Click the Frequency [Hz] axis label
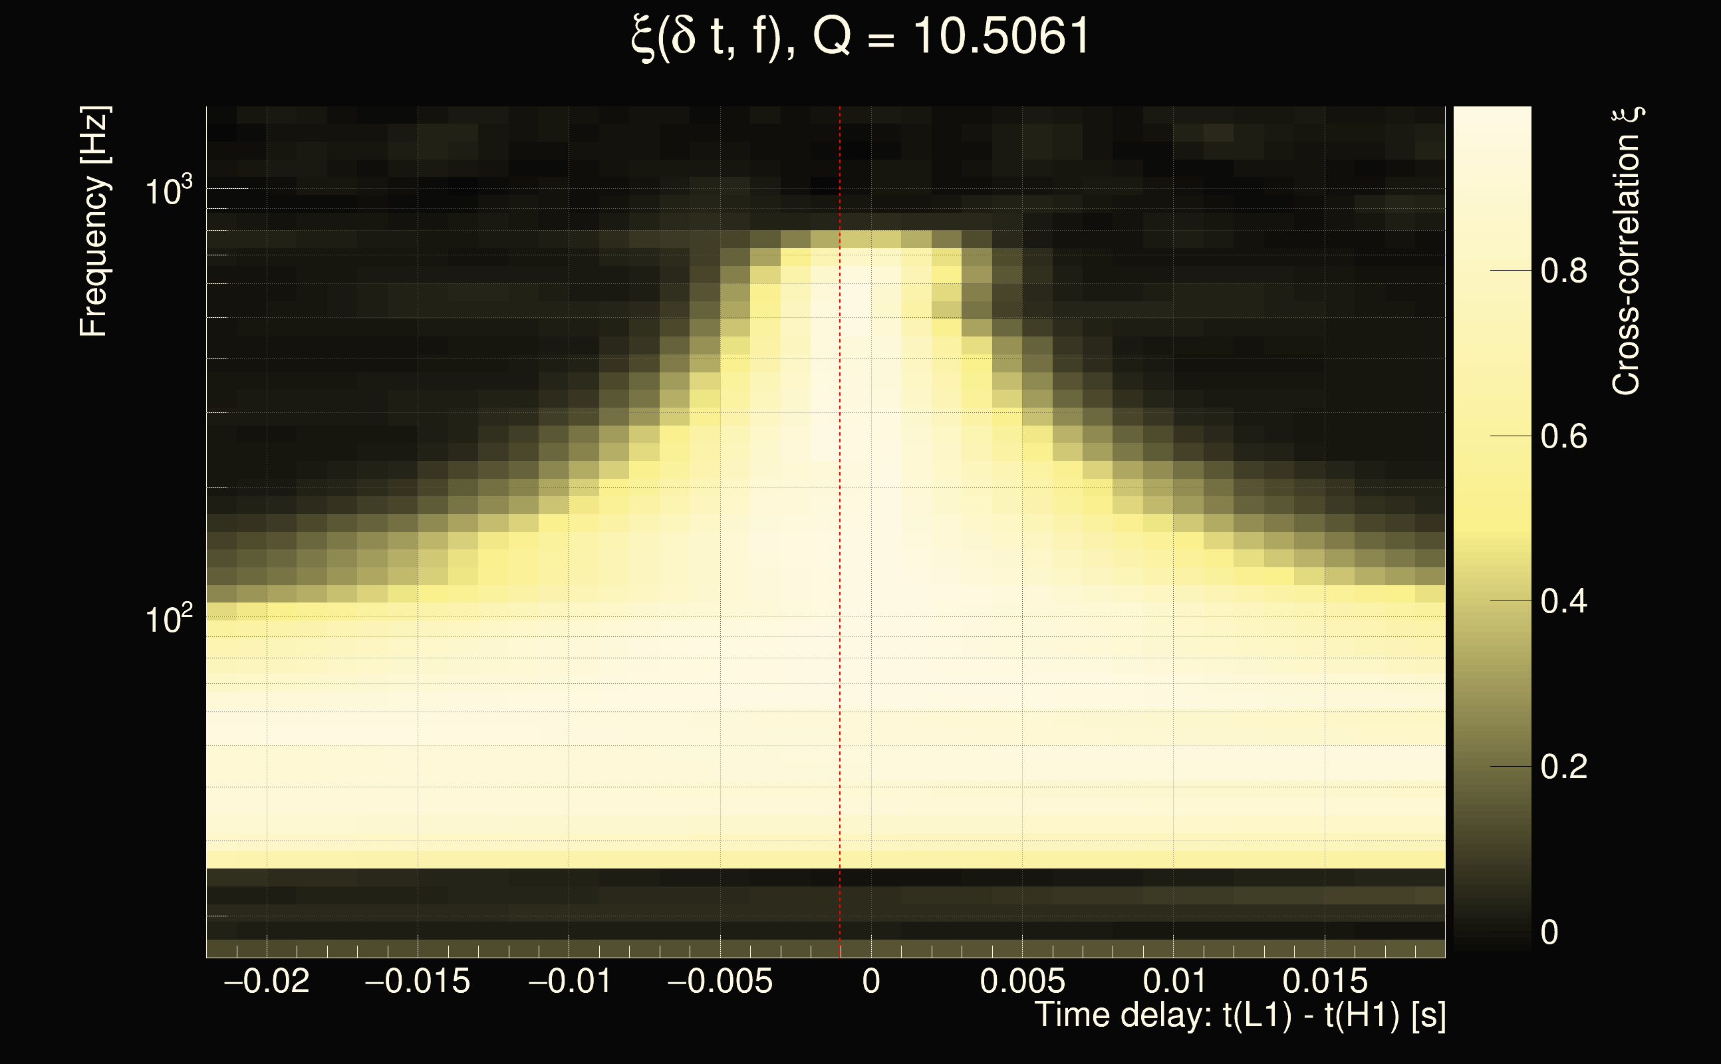This screenshot has height=1064, width=1721. click(x=94, y=221)
